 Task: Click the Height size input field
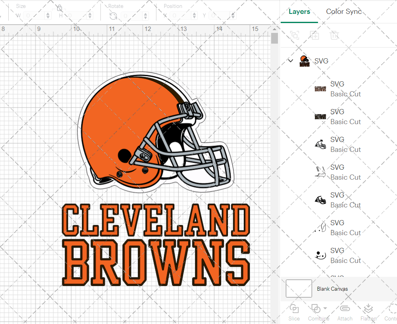tap(76, 16)
